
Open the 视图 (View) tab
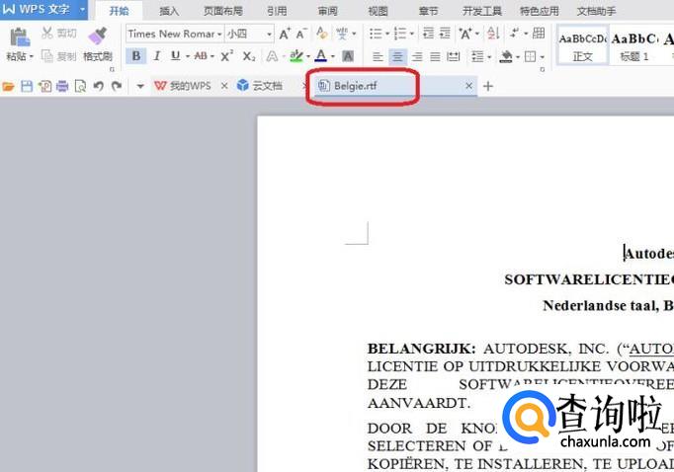pyautogui.click(x=378, y=11)
